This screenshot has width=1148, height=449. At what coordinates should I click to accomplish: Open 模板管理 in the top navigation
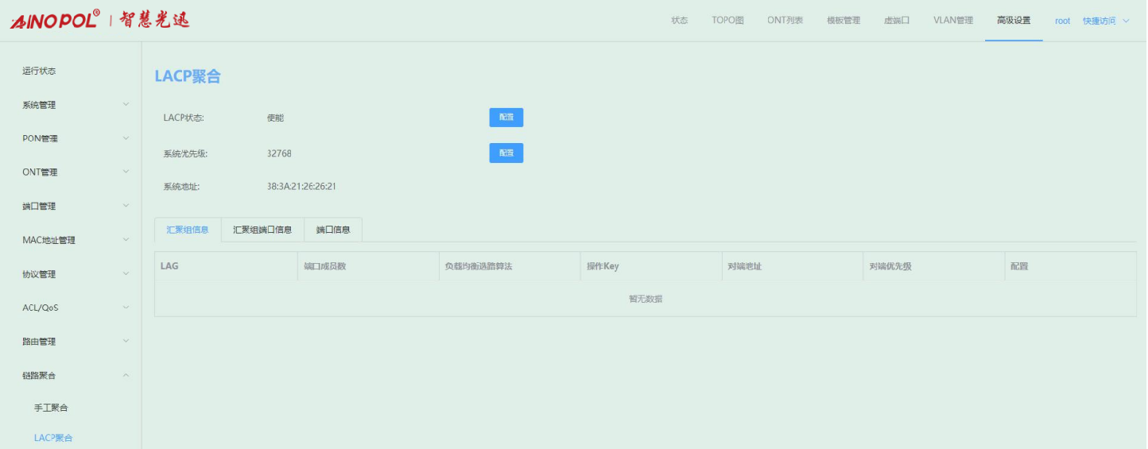coord(843,21)
